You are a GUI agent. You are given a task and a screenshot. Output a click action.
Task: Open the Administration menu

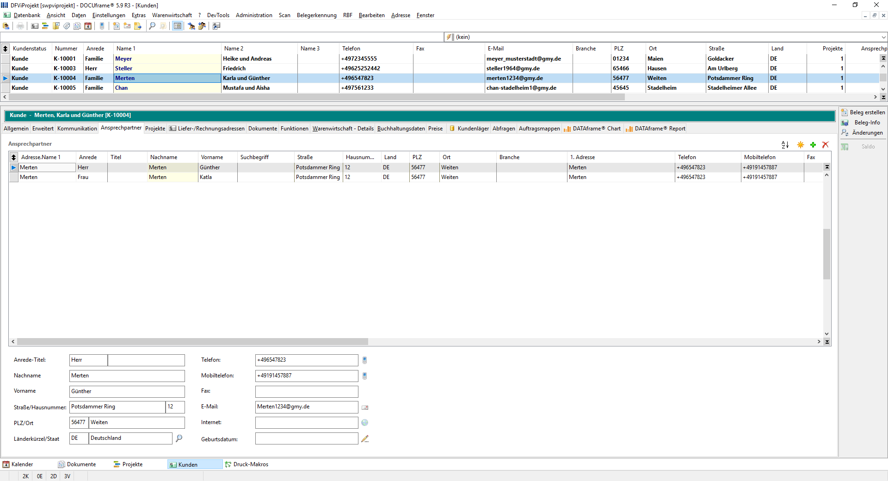[x=254, y=15]
